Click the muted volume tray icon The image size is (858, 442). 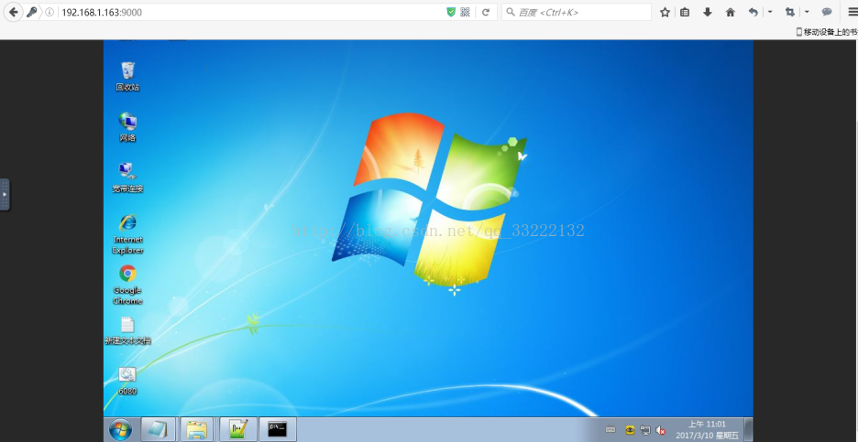[661, 430]
